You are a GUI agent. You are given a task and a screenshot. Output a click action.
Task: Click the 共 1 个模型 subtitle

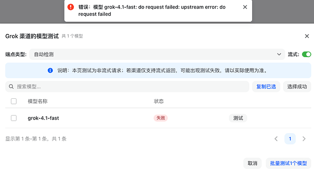[x=72, y=36]
